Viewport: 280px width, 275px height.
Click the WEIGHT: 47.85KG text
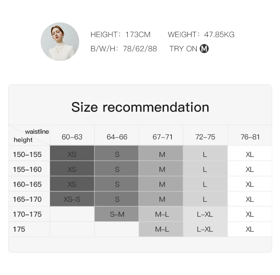click(x=201, y=34)
